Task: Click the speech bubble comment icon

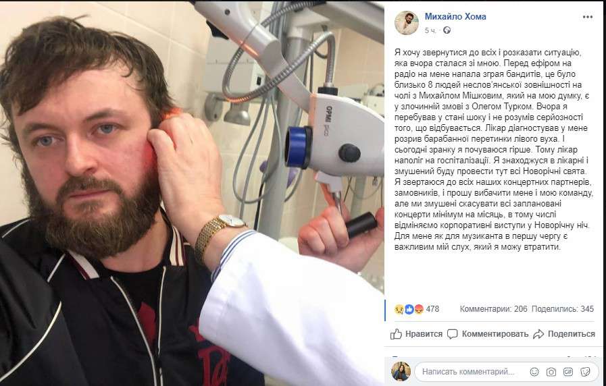Action: [453, 334]
